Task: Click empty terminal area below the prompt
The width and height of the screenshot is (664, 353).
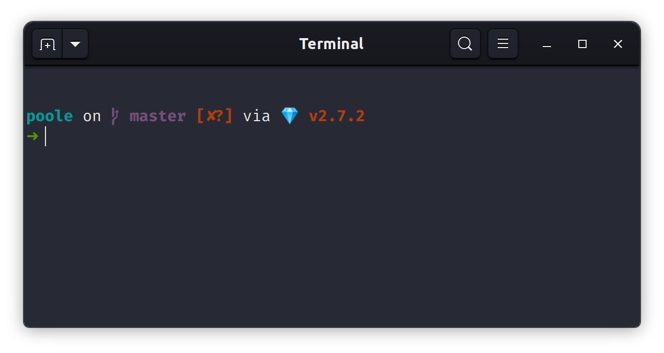Action: (331, 235)
